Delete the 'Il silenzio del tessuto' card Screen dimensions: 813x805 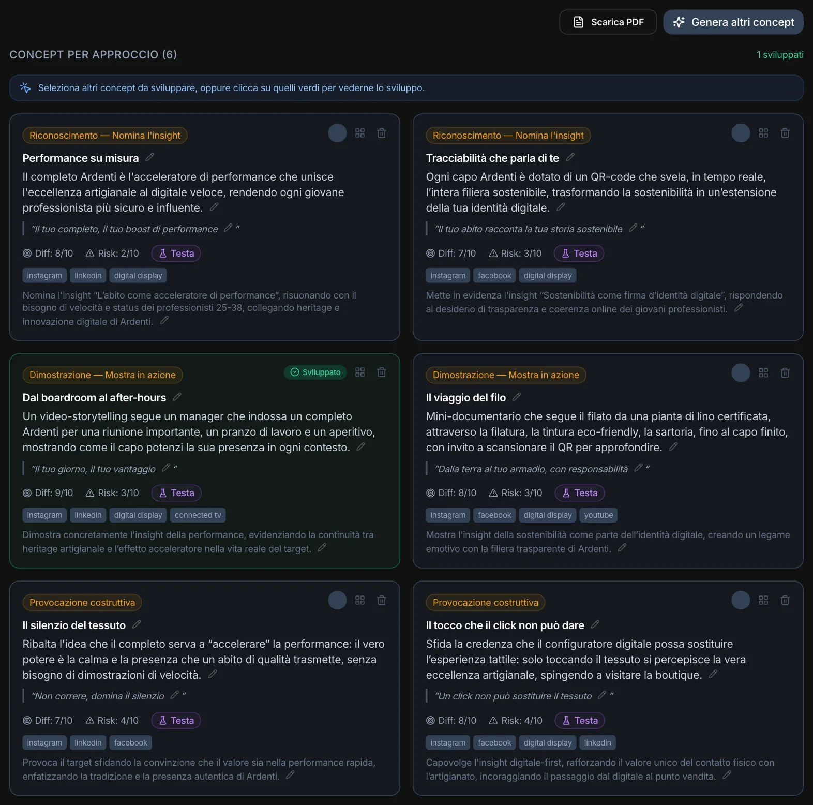coord(382,600)
